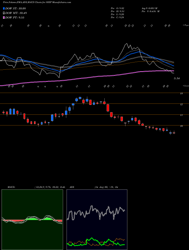Select the 'DOW PT: 9.55' legend label
189x250 pixels.
tap(15, 17)
